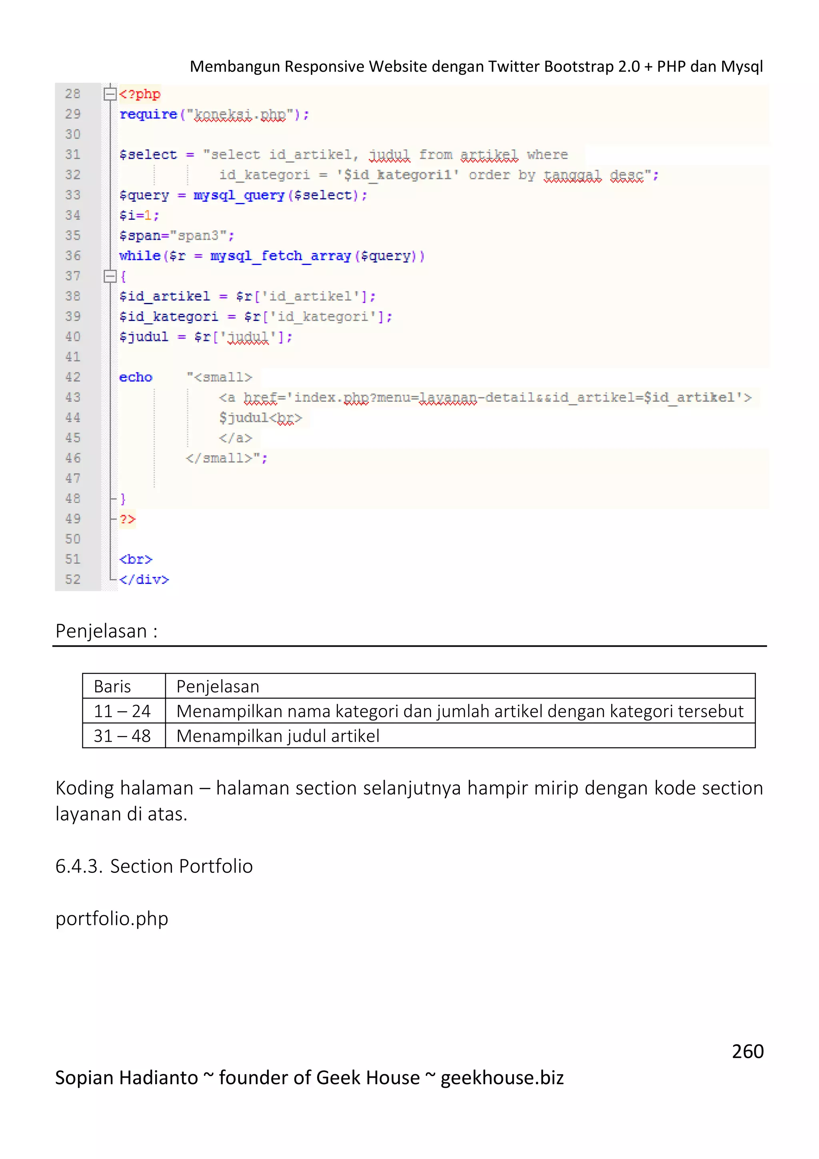Click the Menampilkan judul artikel cell
This screenshot has height=1159, width=819.
[460, 736]
